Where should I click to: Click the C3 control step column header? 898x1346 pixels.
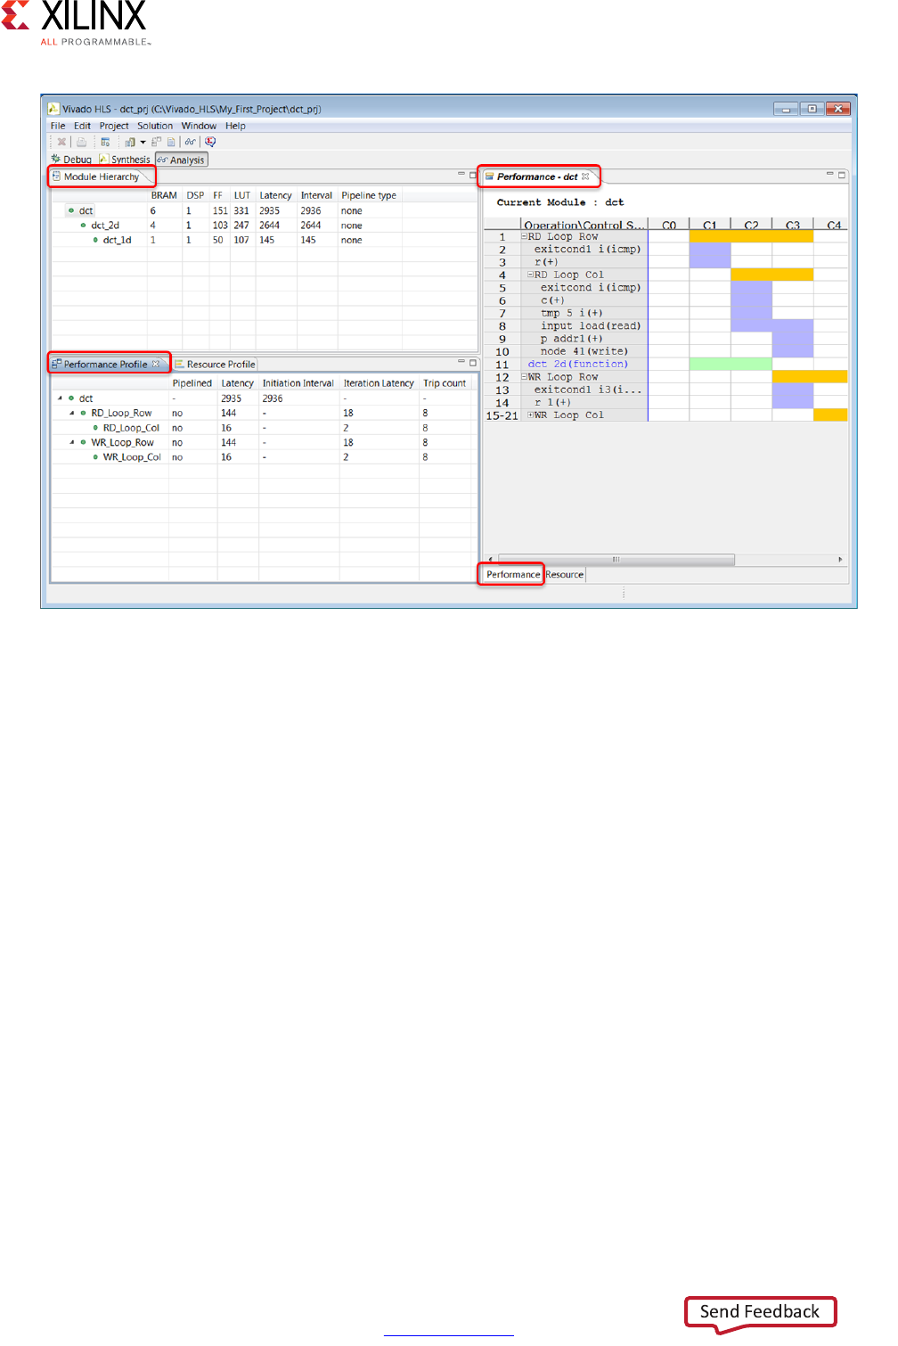(x=793, y=225)
